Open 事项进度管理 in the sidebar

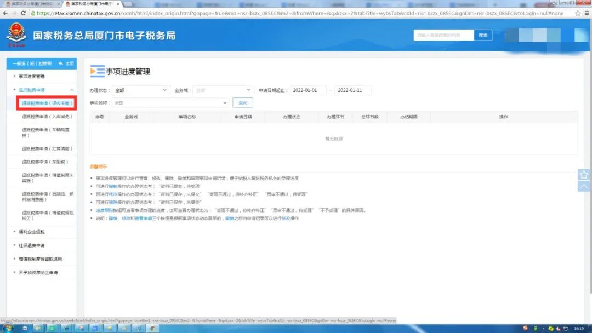(x=32, y=77)
